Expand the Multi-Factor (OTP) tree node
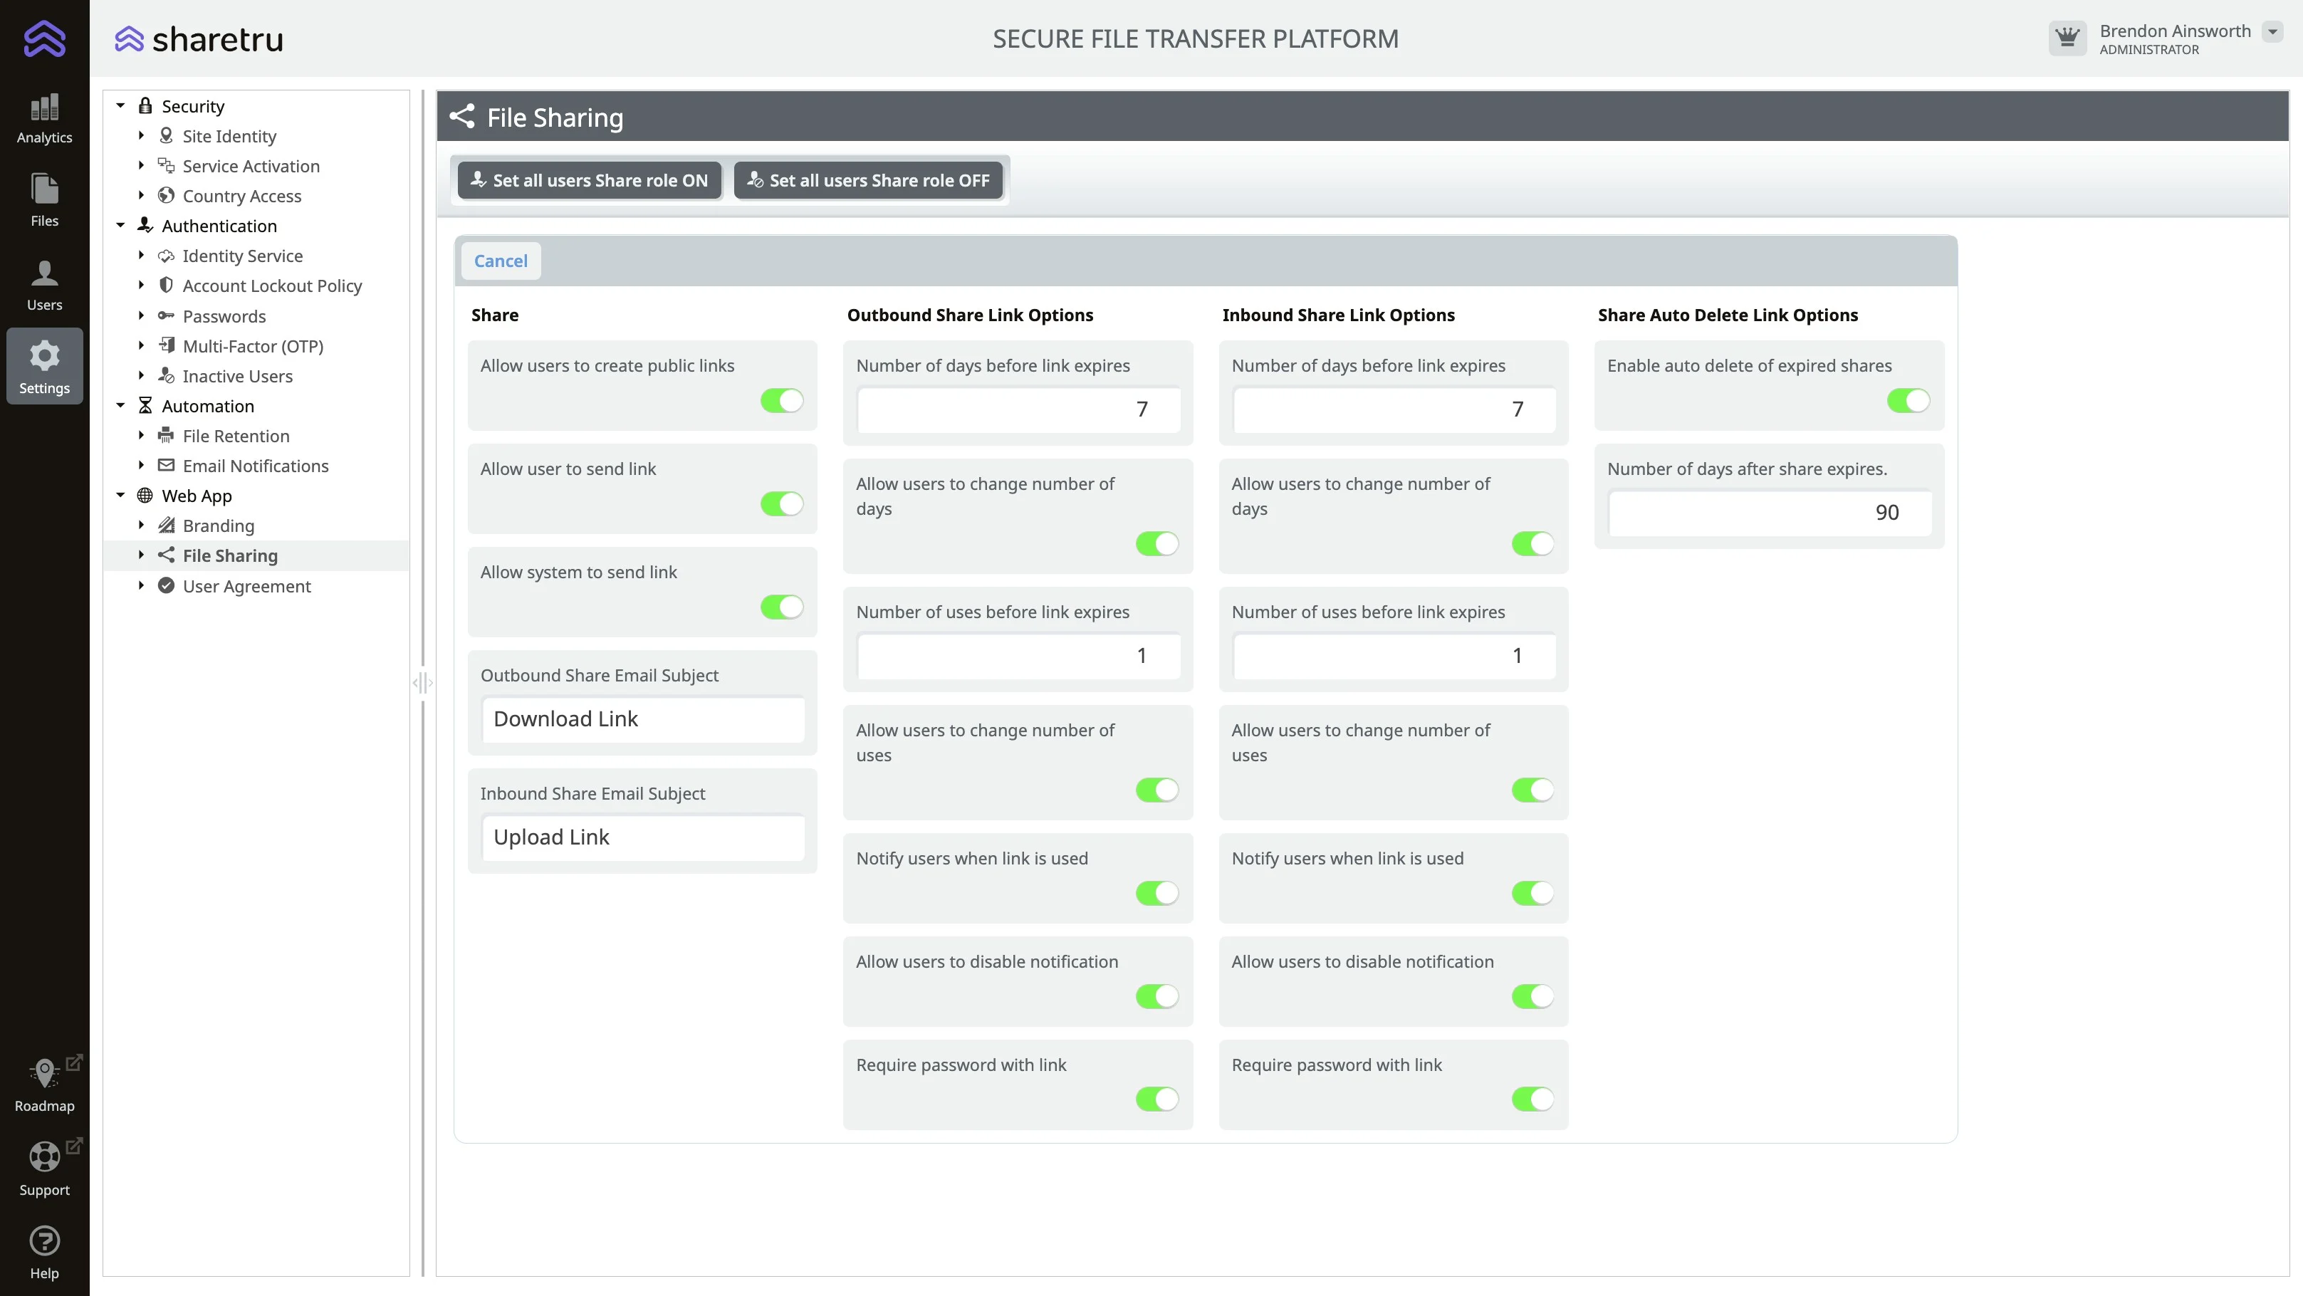2303x1296 pixels. click(x=141, y=346)
